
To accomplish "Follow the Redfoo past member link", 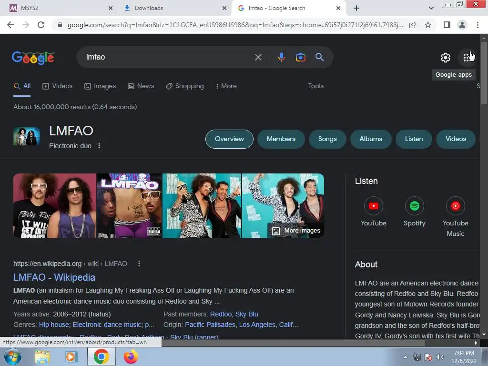I will coord(221,314).
